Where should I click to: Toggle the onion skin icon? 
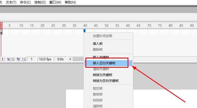point(8,59)
